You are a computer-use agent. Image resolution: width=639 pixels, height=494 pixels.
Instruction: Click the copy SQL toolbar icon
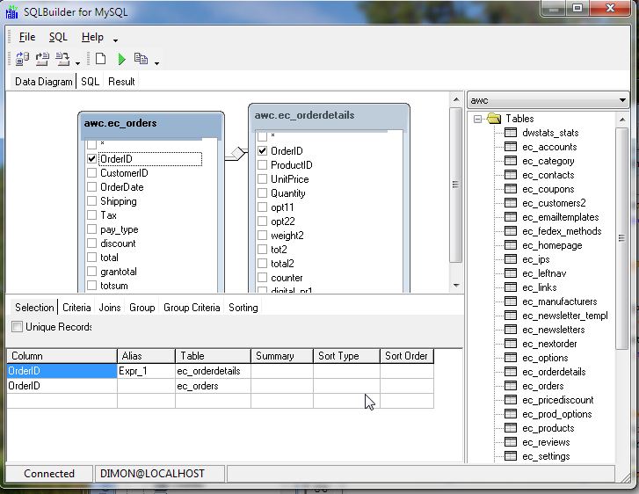tap(141, 59)
